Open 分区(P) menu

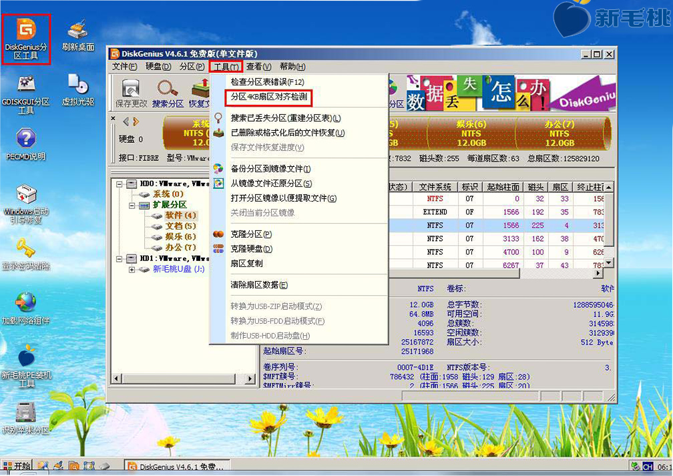[192, 67]
